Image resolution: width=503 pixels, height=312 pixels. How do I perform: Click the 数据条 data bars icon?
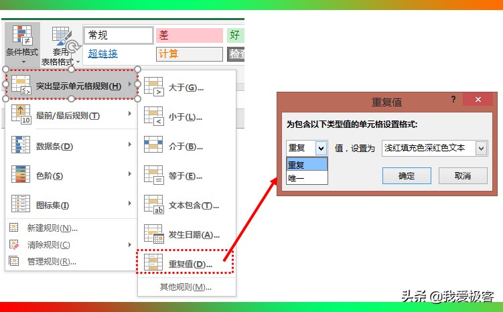tap(21, 145)
